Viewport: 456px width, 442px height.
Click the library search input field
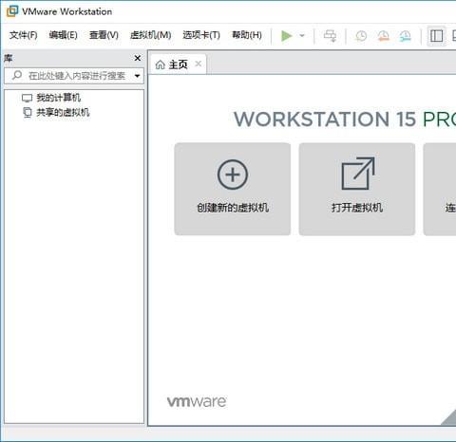click(74, 76)
